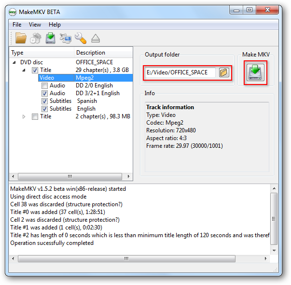
Task: Click the tree panel horizontal scrollbar thumb
Action: click(70, 176)
